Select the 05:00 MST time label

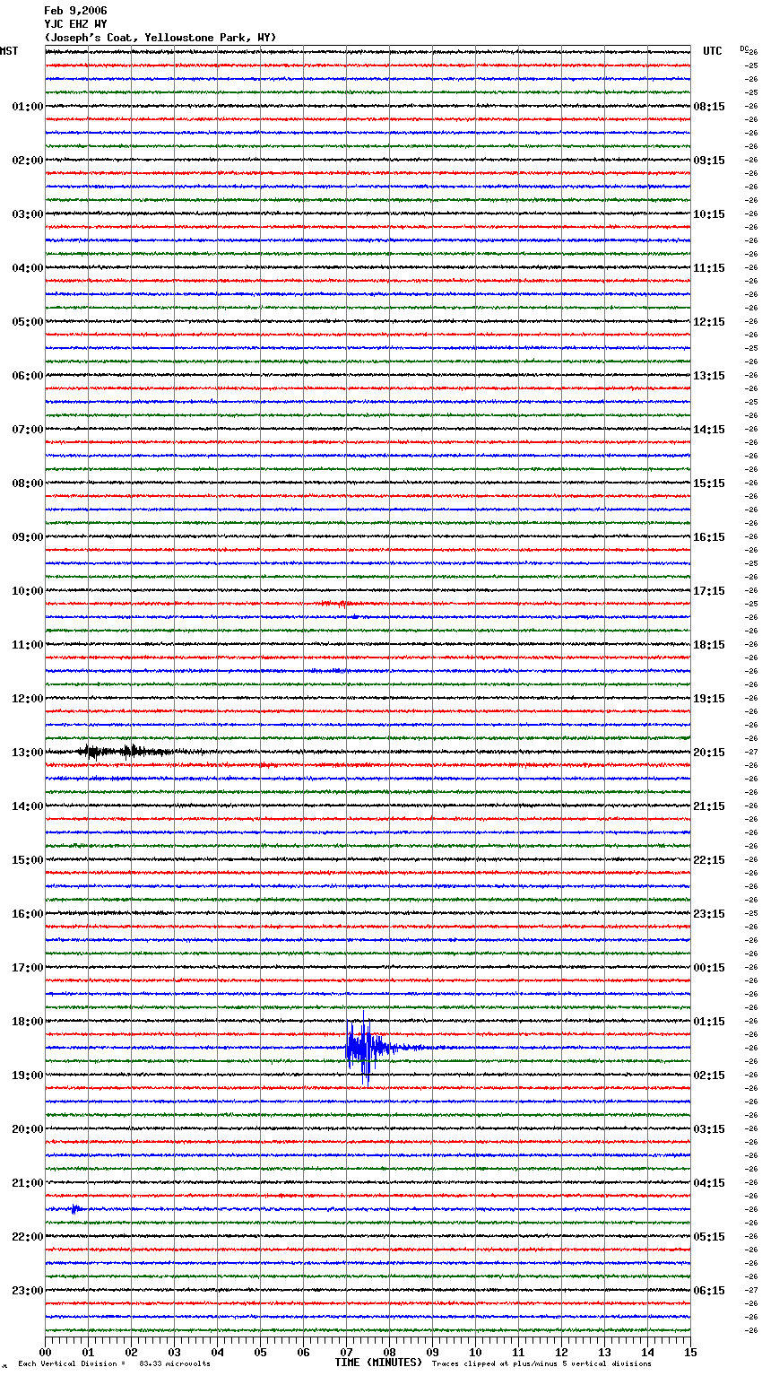coord(28,322)
